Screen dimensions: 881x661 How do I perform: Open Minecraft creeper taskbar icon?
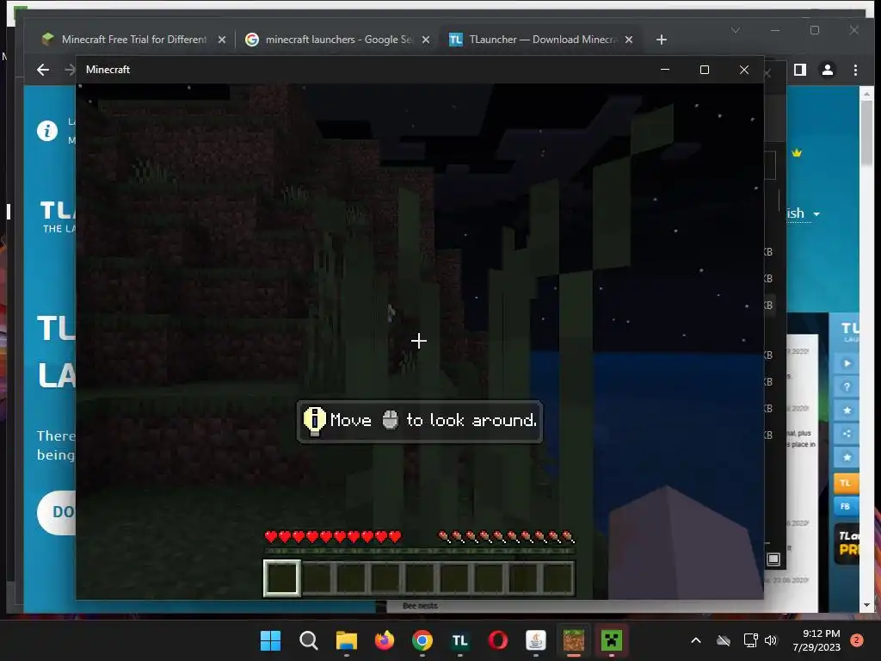click(x=612, y=640)
